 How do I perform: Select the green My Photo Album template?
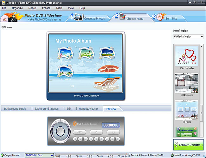(x=187, y=132)
